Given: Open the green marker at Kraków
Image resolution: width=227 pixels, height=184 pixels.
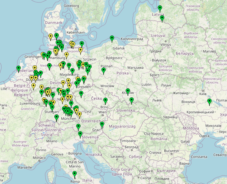Looking at the screenshot, I should [128, 91].
